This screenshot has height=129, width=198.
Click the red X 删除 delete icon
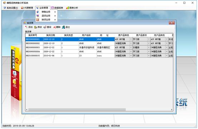[54, 27]
